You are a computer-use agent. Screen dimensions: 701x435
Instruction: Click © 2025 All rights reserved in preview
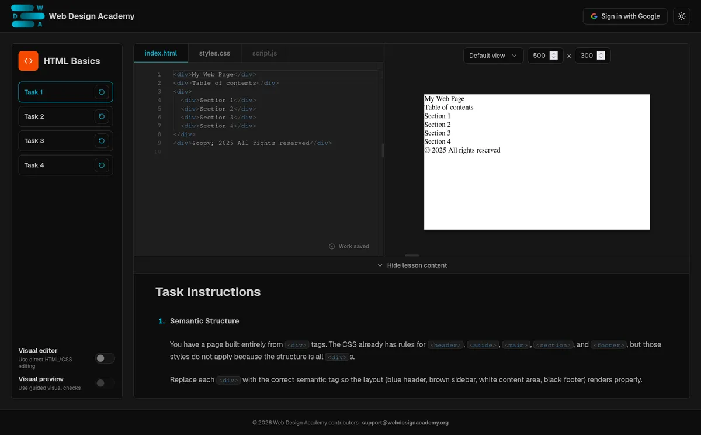(462, 150)
